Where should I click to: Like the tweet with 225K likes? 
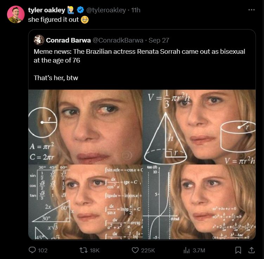click(136, 250)
